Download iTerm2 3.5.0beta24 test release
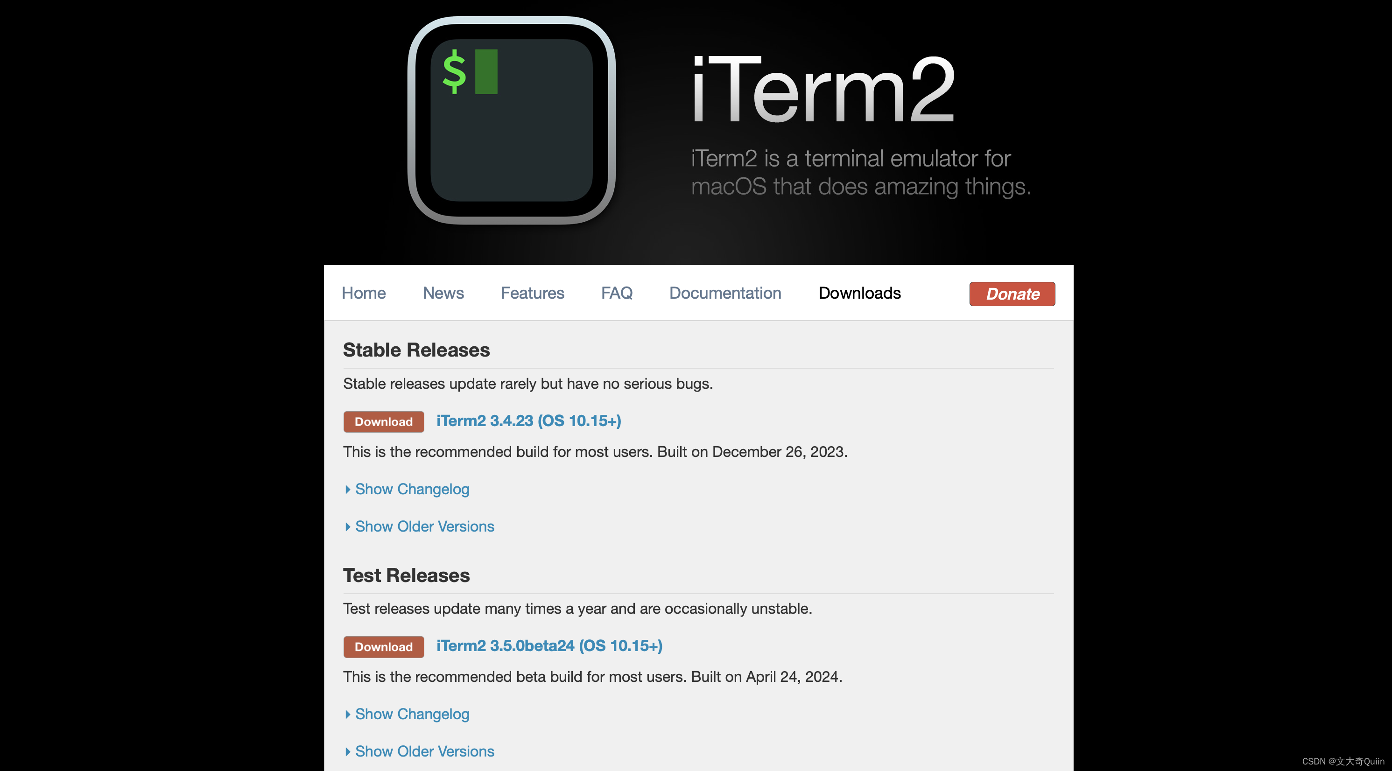The image size is (1392, 771). click(x=383, y=646)
